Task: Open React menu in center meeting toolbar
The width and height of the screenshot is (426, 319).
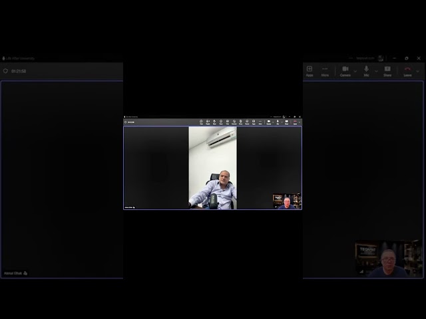Action: click(221, 122)
